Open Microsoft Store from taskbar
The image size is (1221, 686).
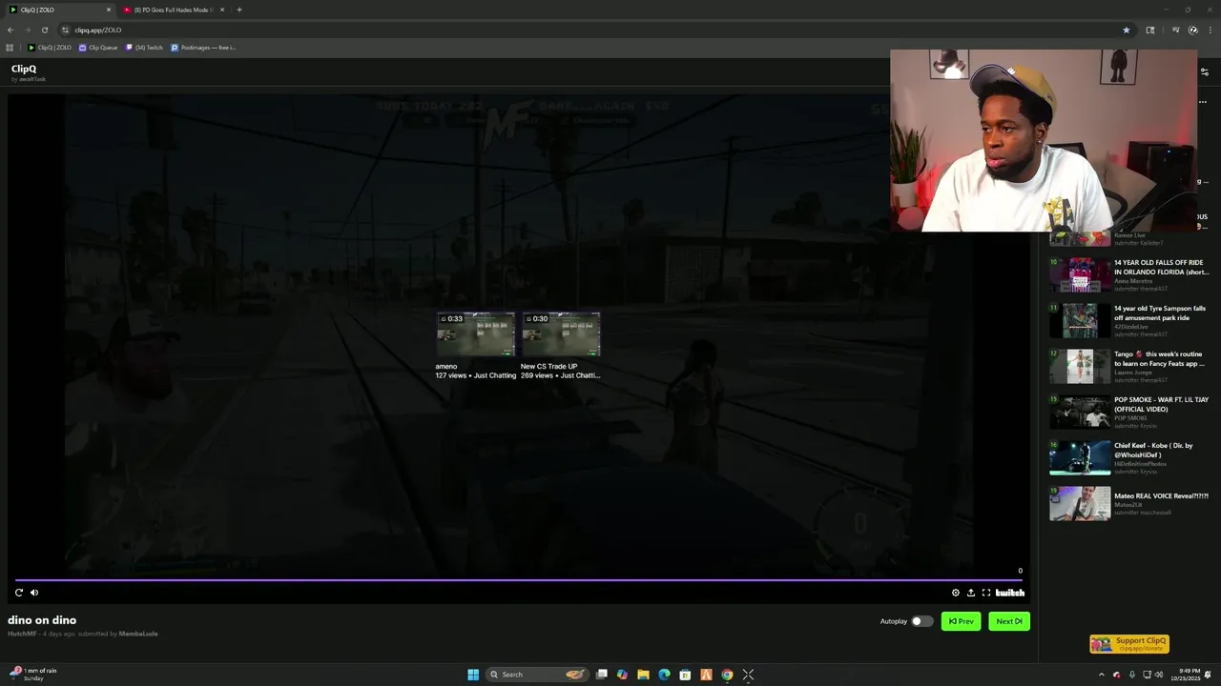685,675
